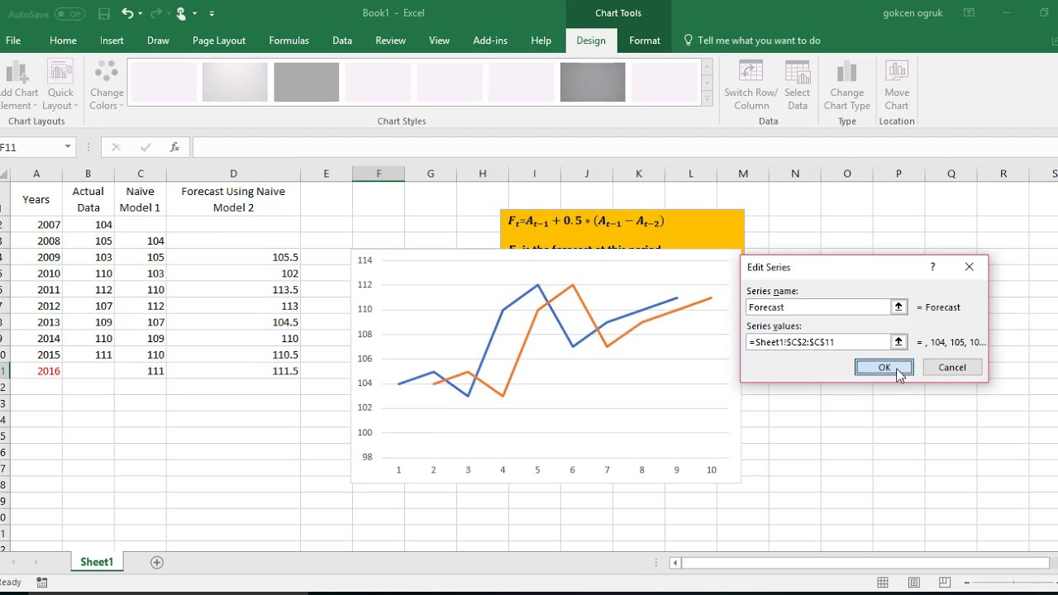This screenshot has height=595, width=1058.
Task: Click the Series name input field
Action: 818,307
